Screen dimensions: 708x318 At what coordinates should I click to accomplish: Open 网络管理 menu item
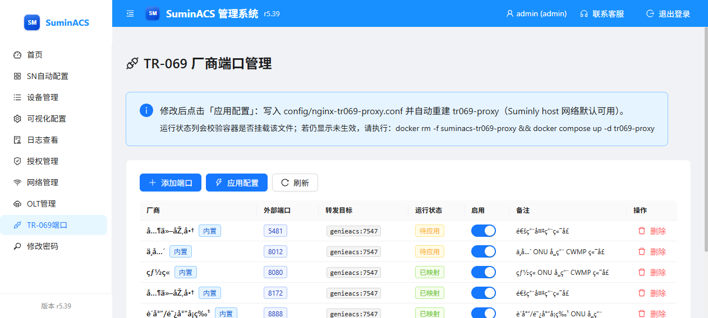[x=53, y=183]
